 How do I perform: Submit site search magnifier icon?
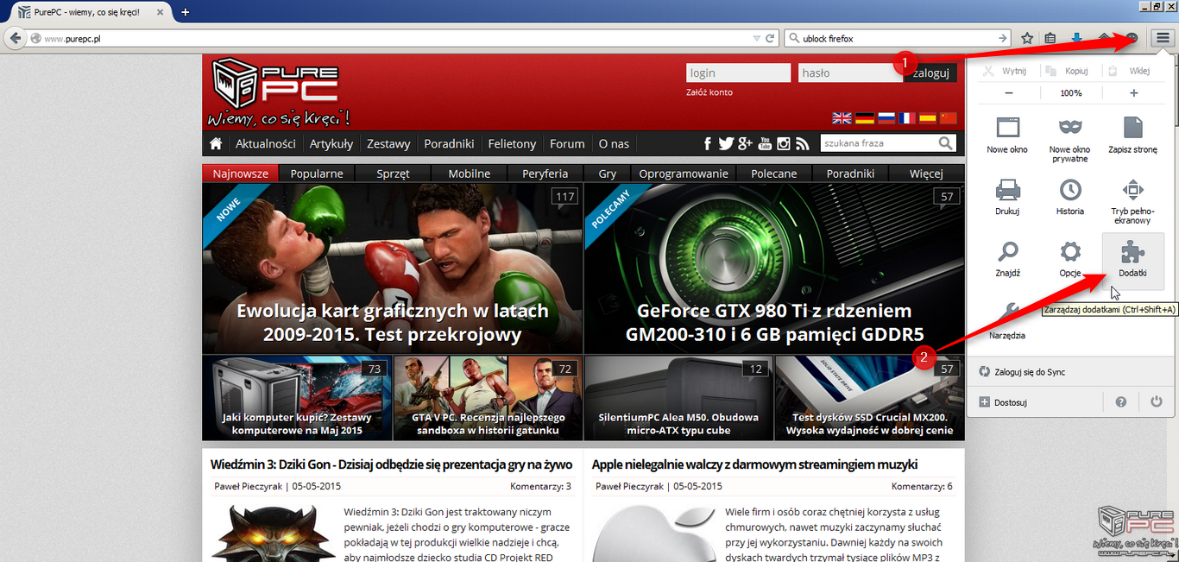947,143
